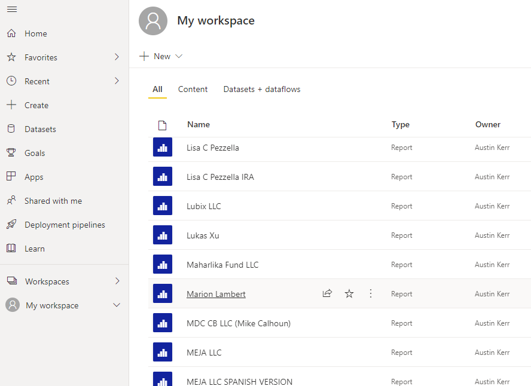
Task: Collapse the My workspace dropdown chevron
Action: (x=117, y=305)
